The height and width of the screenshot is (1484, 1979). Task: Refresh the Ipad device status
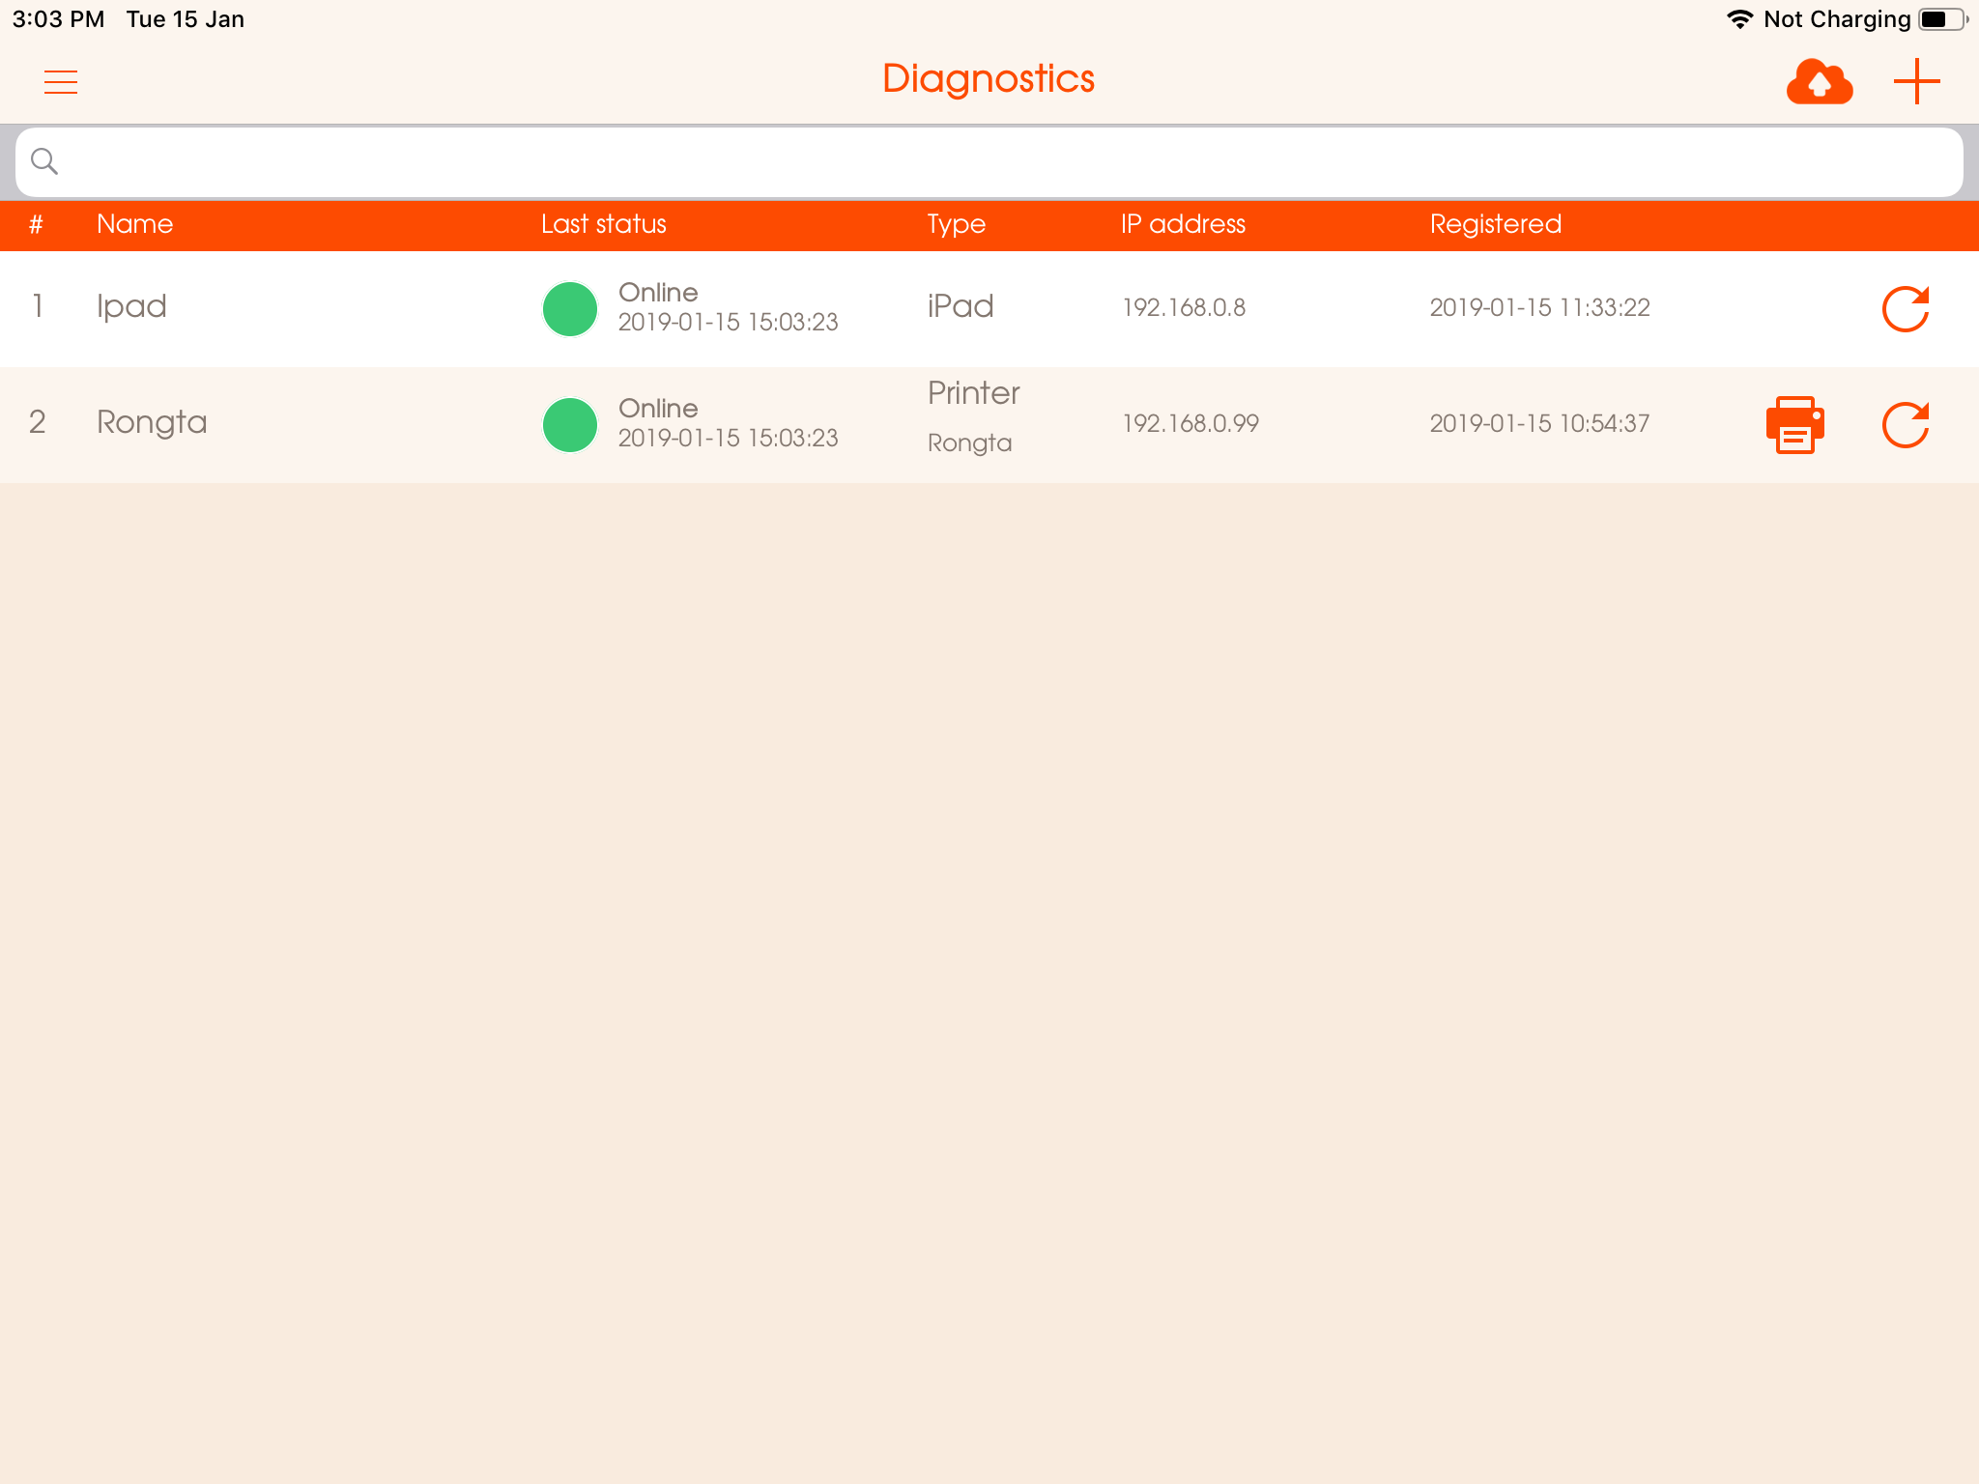click(x=1906, y=309)
